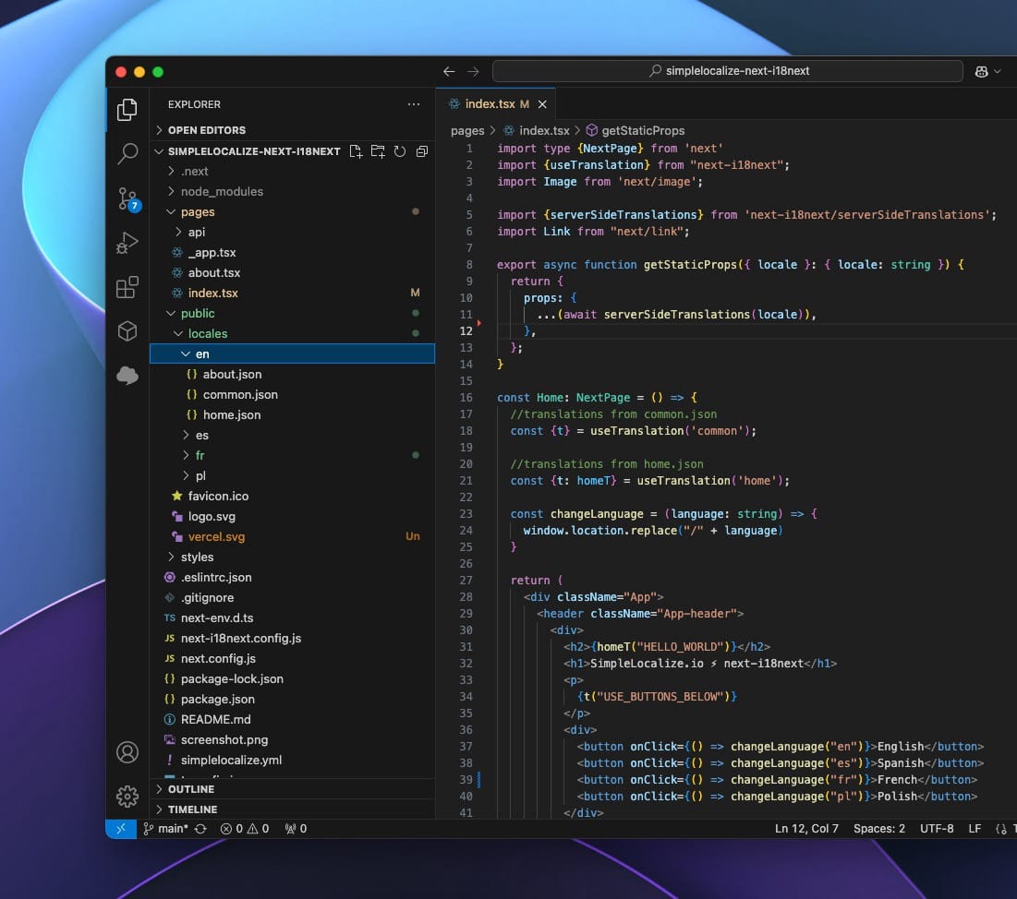
Task: Click the pages breadcrumb segment
Action: (467, 130)
